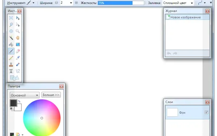
Task: Open the Ширина width value dropdown
Action: coord(71,3)
